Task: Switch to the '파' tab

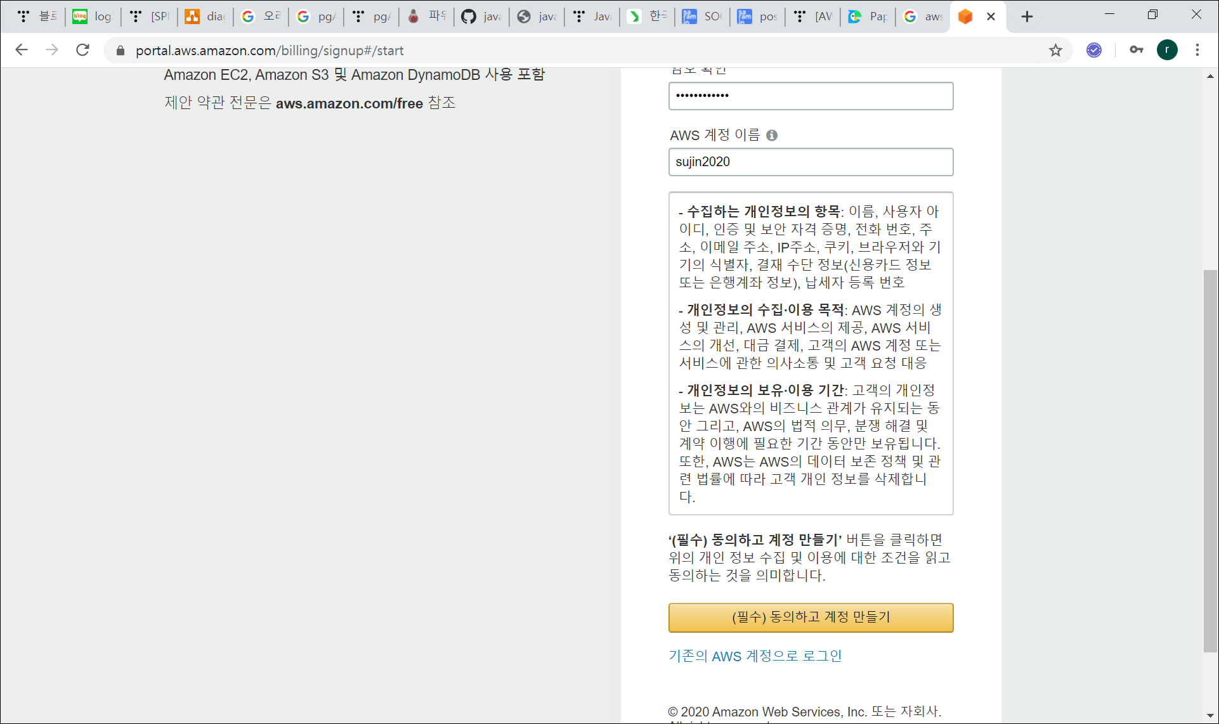Action: pos(426,17)
